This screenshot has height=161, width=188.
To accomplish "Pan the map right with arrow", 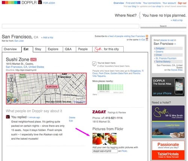I will tap(13, 80).
